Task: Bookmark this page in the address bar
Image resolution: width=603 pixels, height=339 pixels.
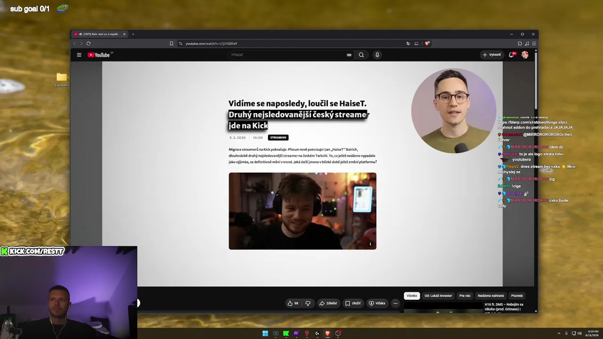Action: 171,43
